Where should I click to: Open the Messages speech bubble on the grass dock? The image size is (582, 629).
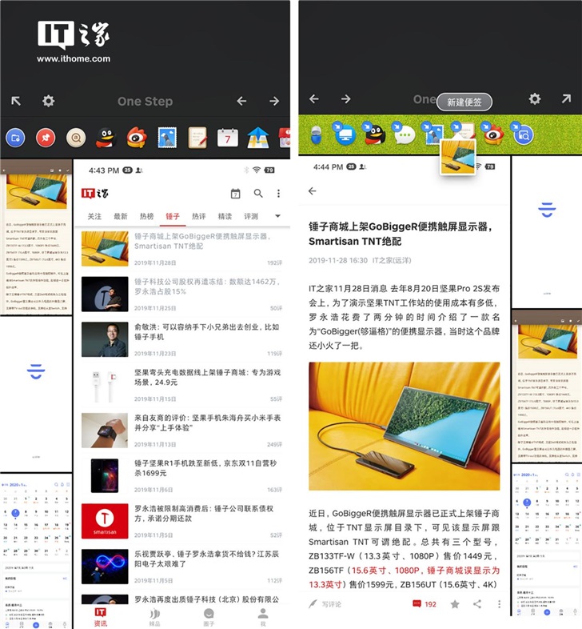[404, 134]
